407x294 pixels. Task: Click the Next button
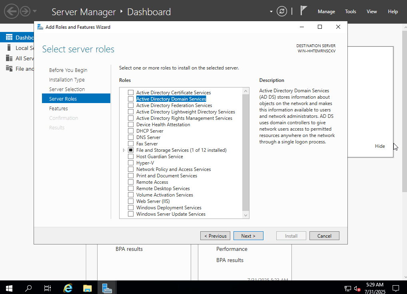[x=248, y=236]
